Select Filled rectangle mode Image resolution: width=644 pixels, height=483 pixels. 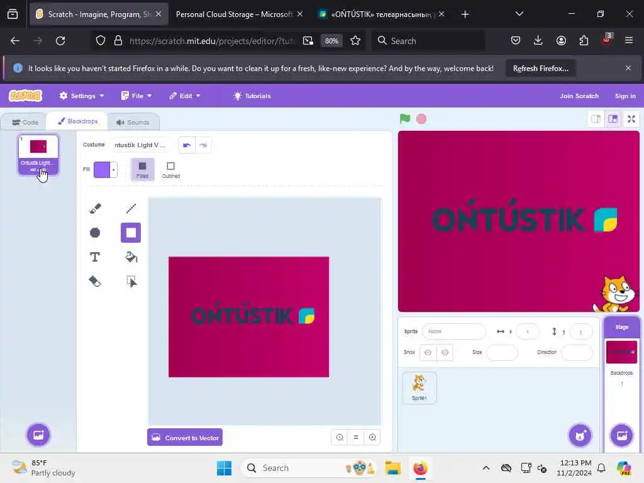pyautogui.click(x=143, y=169)
